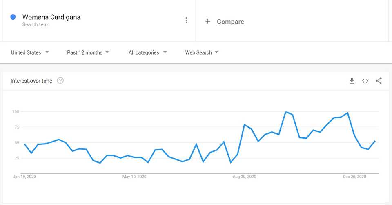Click the Interest over time heading
The image size is (392, 205).
click(x=31, y=81)
